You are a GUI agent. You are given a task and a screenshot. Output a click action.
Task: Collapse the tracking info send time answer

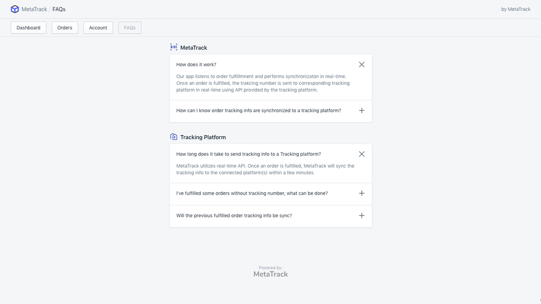click(361, 154)
